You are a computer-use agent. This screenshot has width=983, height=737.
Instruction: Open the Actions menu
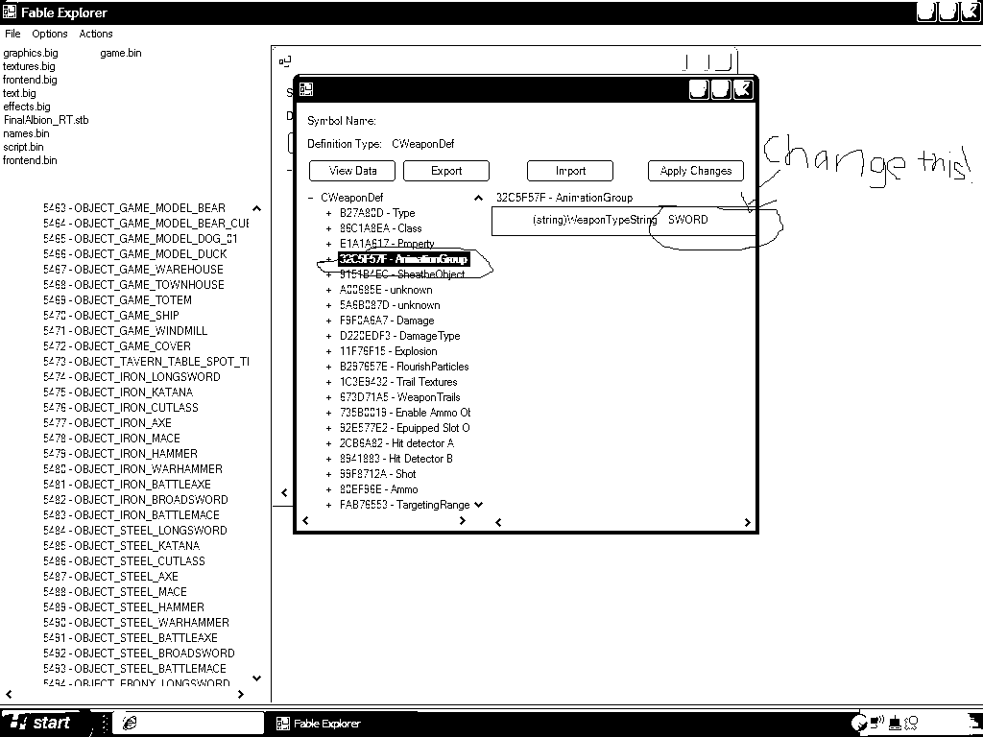96,34
